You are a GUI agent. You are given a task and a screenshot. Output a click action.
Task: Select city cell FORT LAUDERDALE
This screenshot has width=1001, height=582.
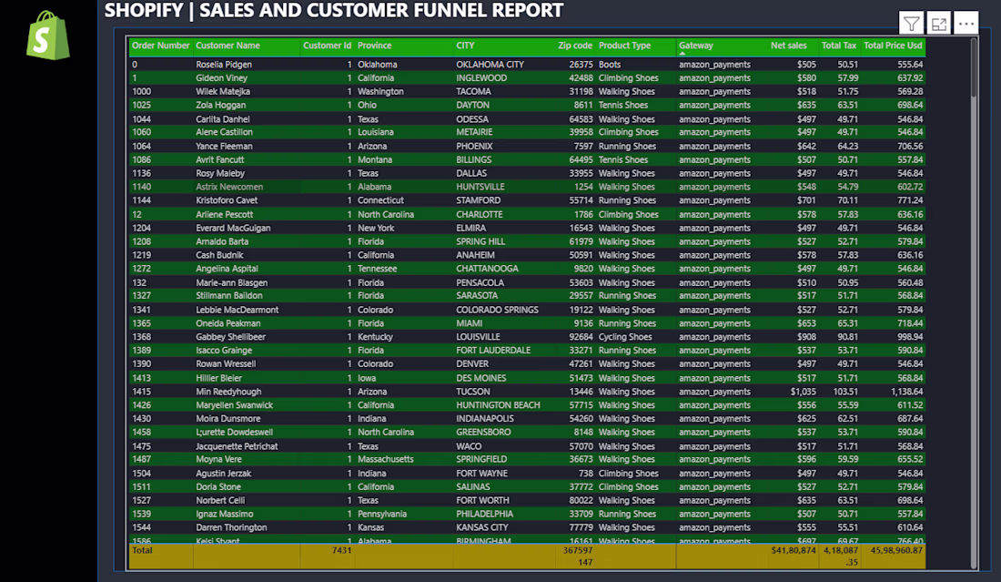pyautogui.click(x=493, y=350)
